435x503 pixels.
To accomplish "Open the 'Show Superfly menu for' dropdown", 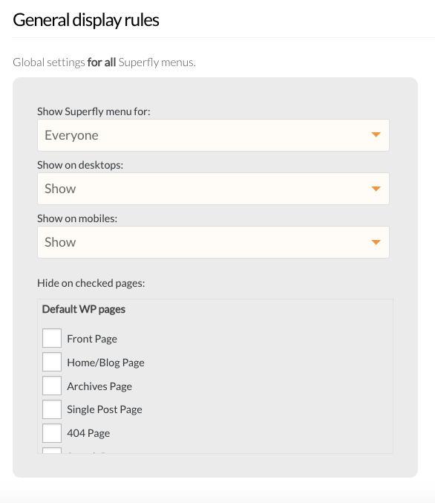I will [213, 135].
